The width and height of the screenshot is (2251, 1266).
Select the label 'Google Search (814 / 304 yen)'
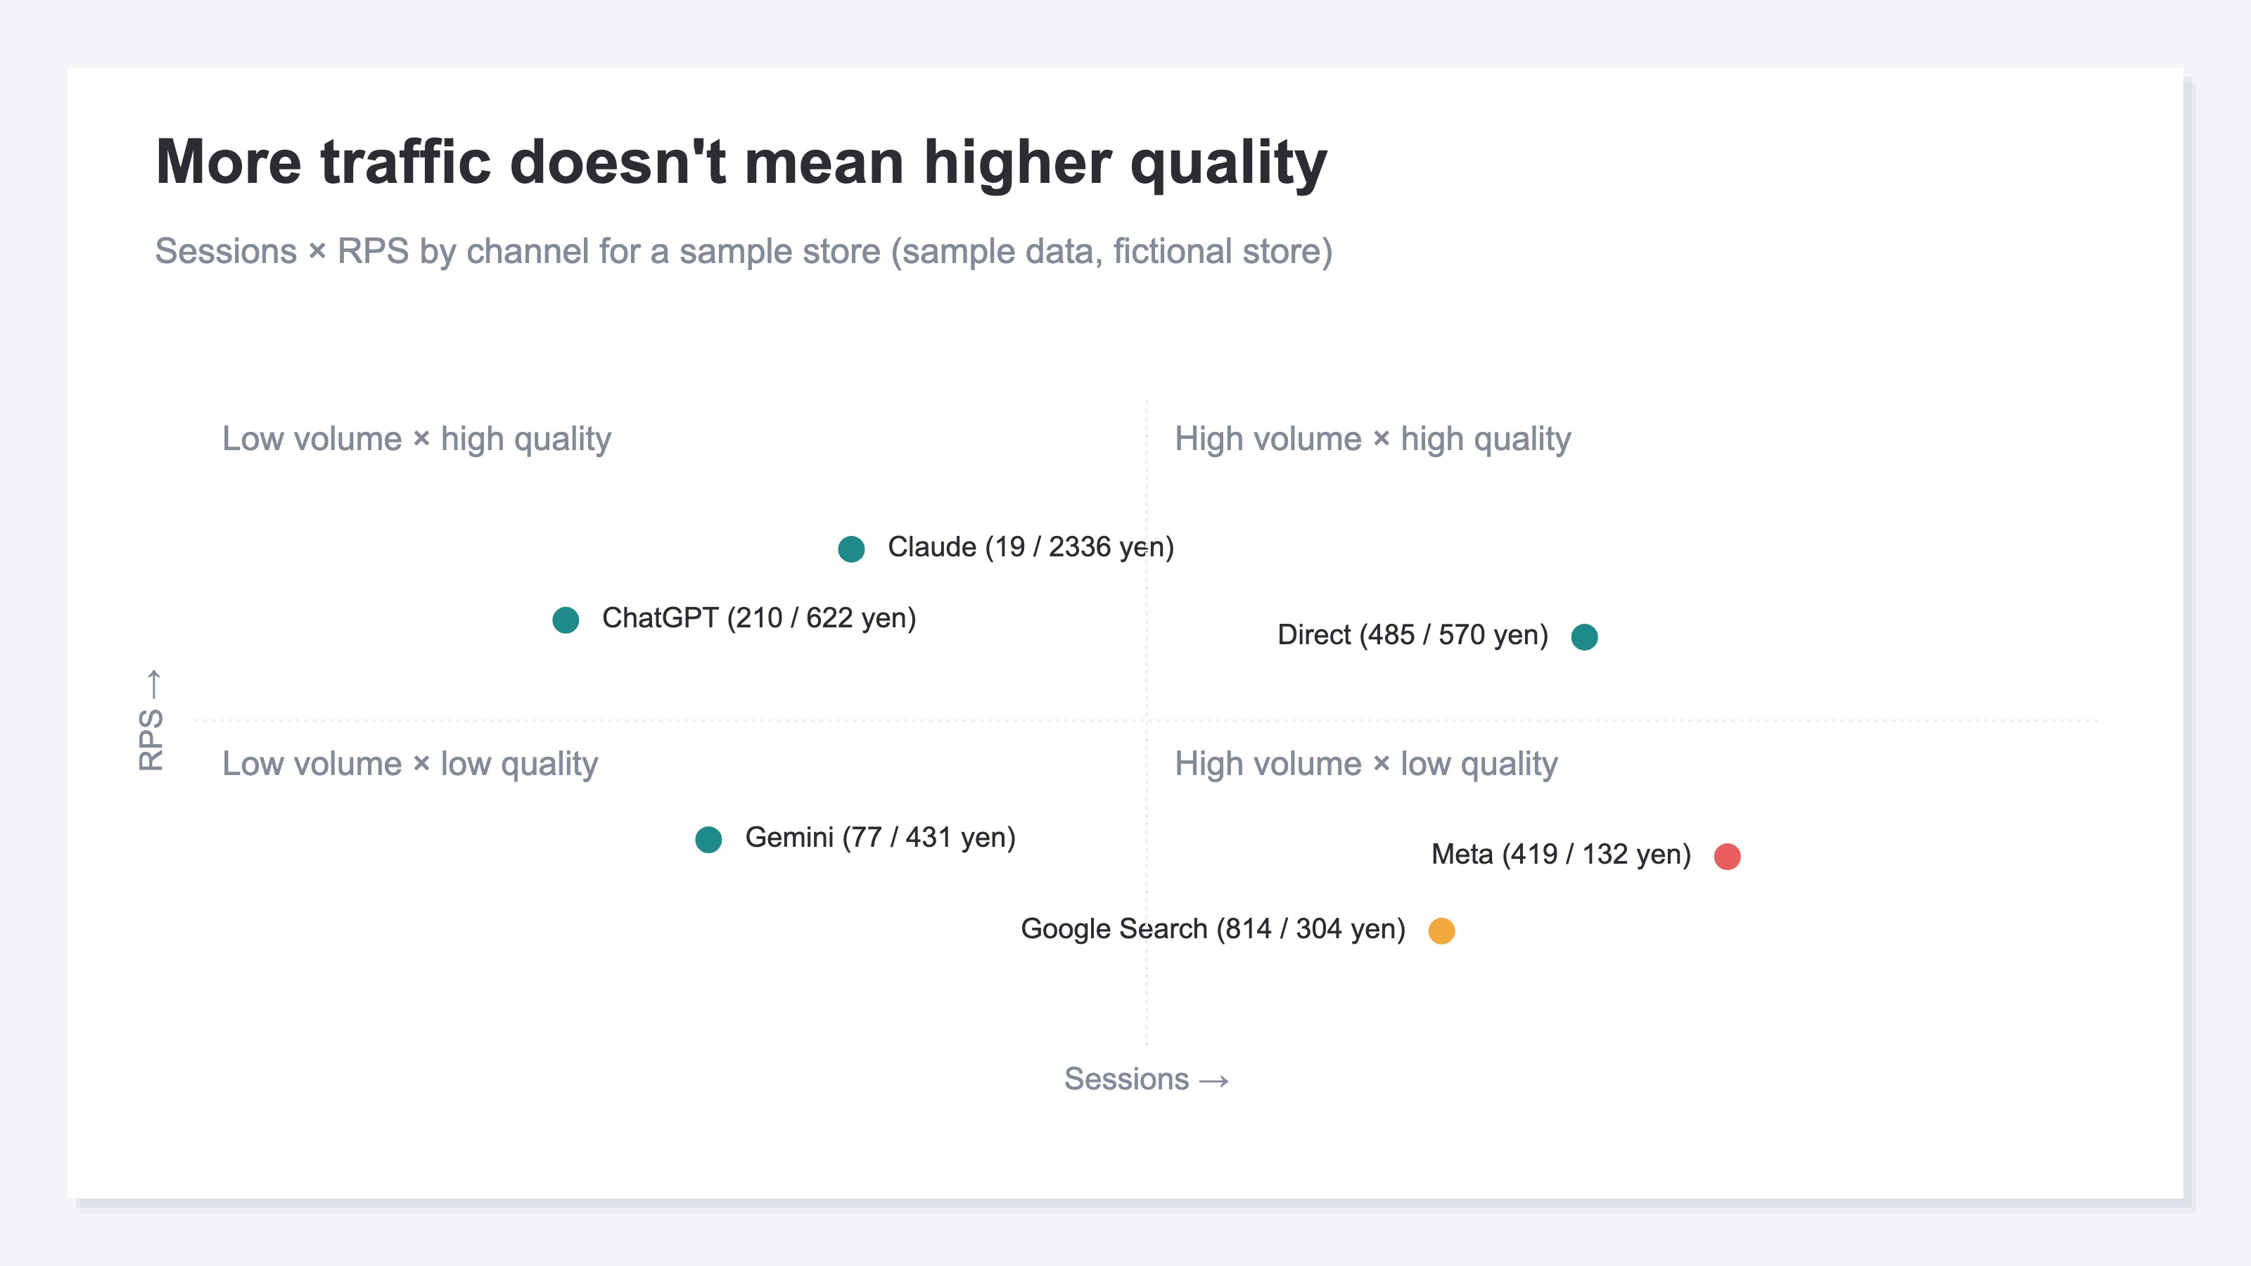click(x=1213, y=928)
